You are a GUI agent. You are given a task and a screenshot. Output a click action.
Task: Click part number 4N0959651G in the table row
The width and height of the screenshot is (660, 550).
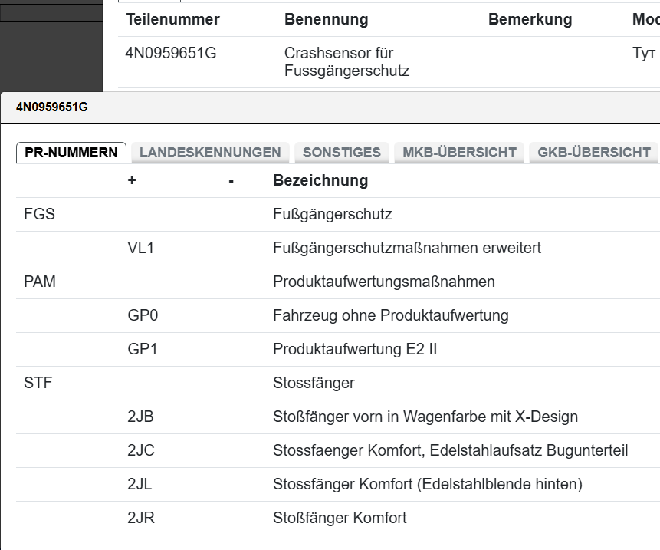click(172, 54)
